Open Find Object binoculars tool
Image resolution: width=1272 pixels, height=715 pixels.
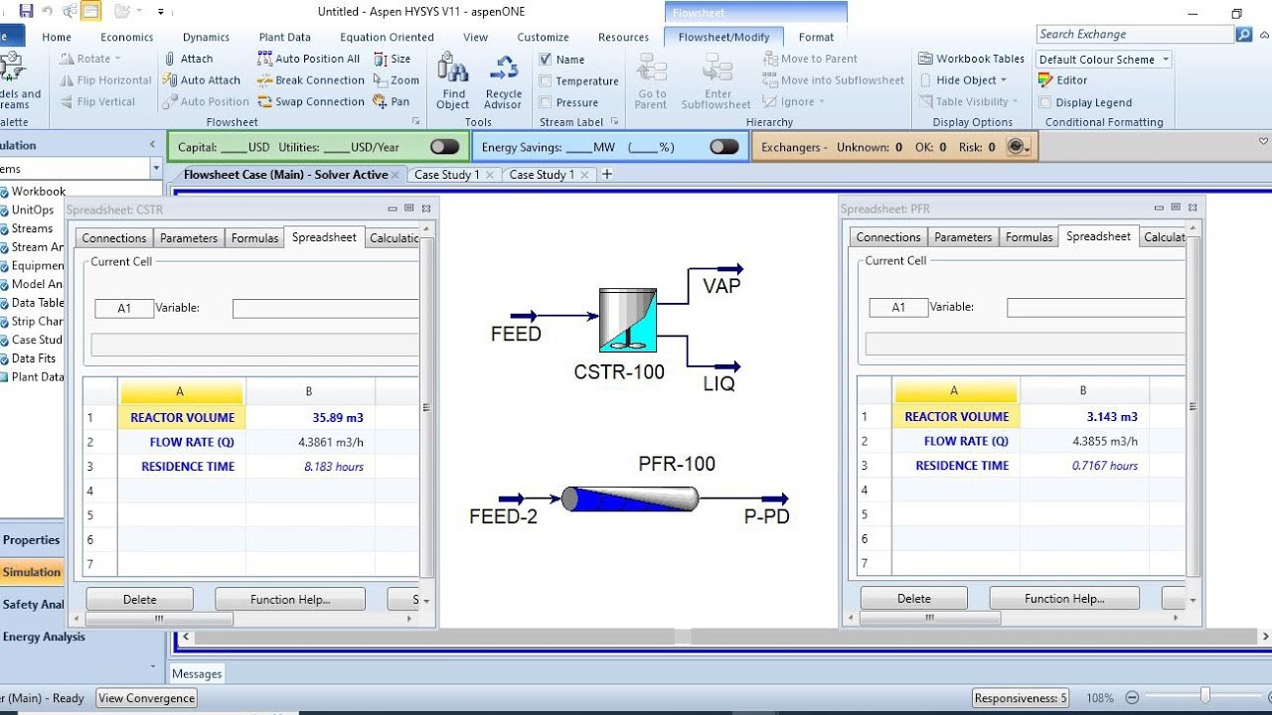pos(452,81)
